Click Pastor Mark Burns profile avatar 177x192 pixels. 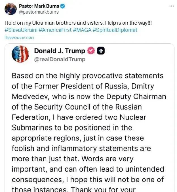(11, 9)
